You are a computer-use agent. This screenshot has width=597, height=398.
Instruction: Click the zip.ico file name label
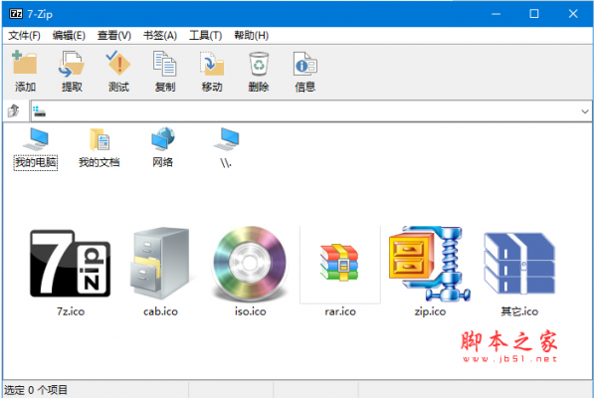pos(430,311)
